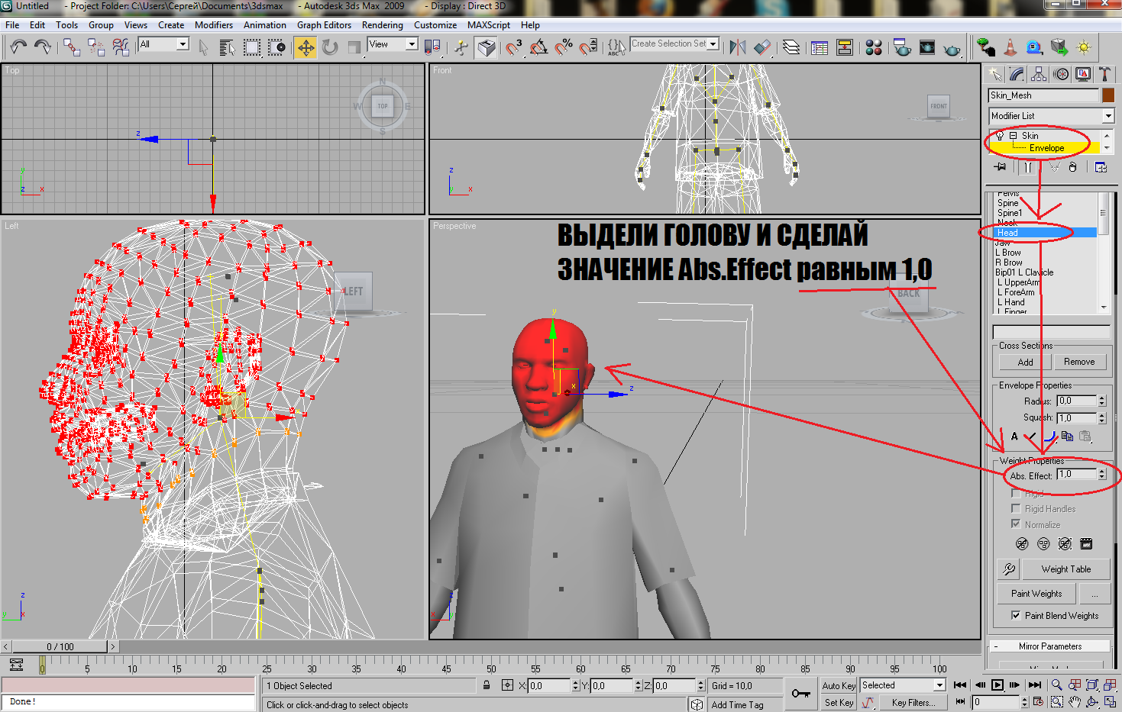Click the Play Animation button
This screenshot has height=712, width=1122.
[x=998, y=685]
